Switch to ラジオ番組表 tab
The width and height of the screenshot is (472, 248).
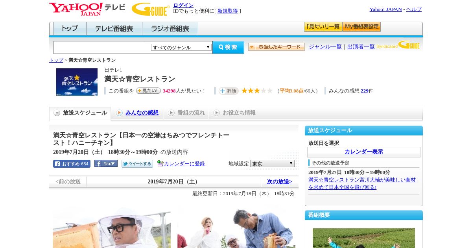tap(170, 29)
